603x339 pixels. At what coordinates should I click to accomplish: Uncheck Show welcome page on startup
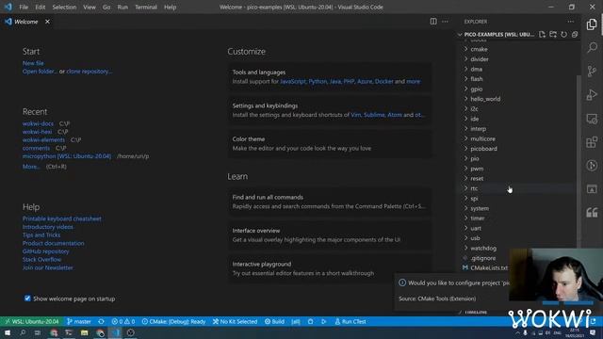pos(27,299)
